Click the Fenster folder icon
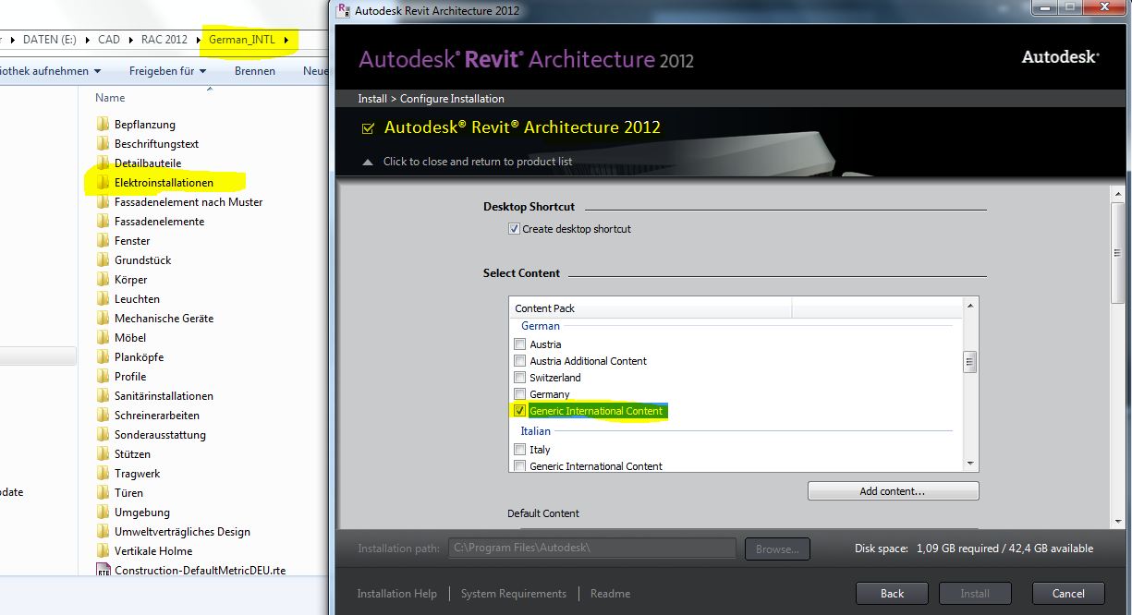 (x=103, y=241)
